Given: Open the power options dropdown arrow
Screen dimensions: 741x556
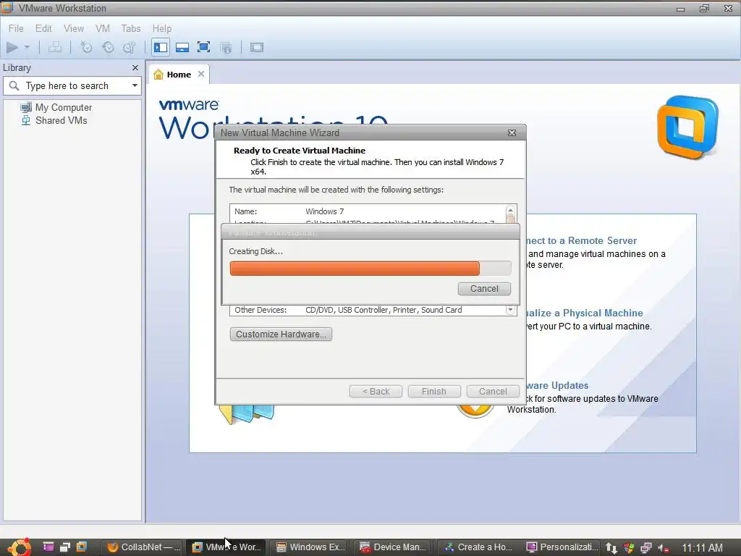Looking at the screenshot, I should point(27,47).
